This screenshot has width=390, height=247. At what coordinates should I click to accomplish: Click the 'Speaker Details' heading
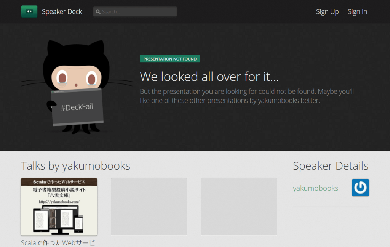click(x=331, y=166)
